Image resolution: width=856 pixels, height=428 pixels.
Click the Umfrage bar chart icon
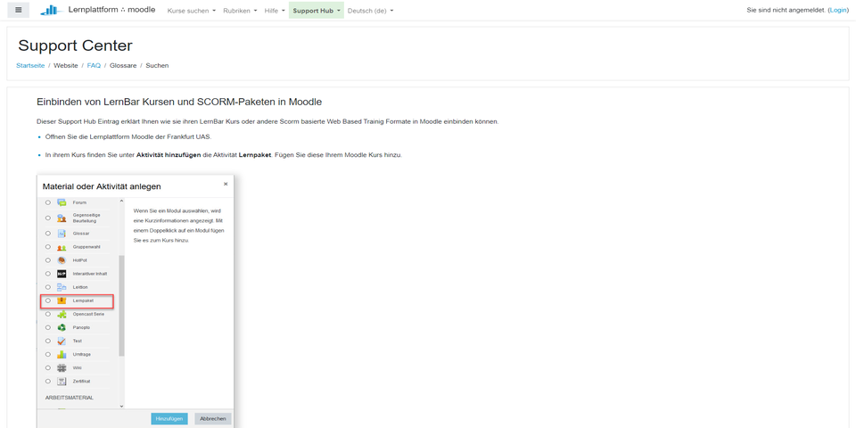(62, 354)
